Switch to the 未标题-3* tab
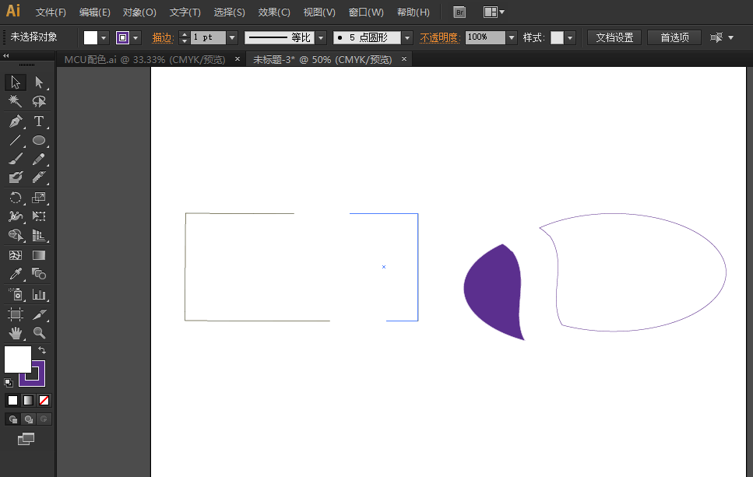The width and height of the screenshot is (753, 477). (322, 59)
